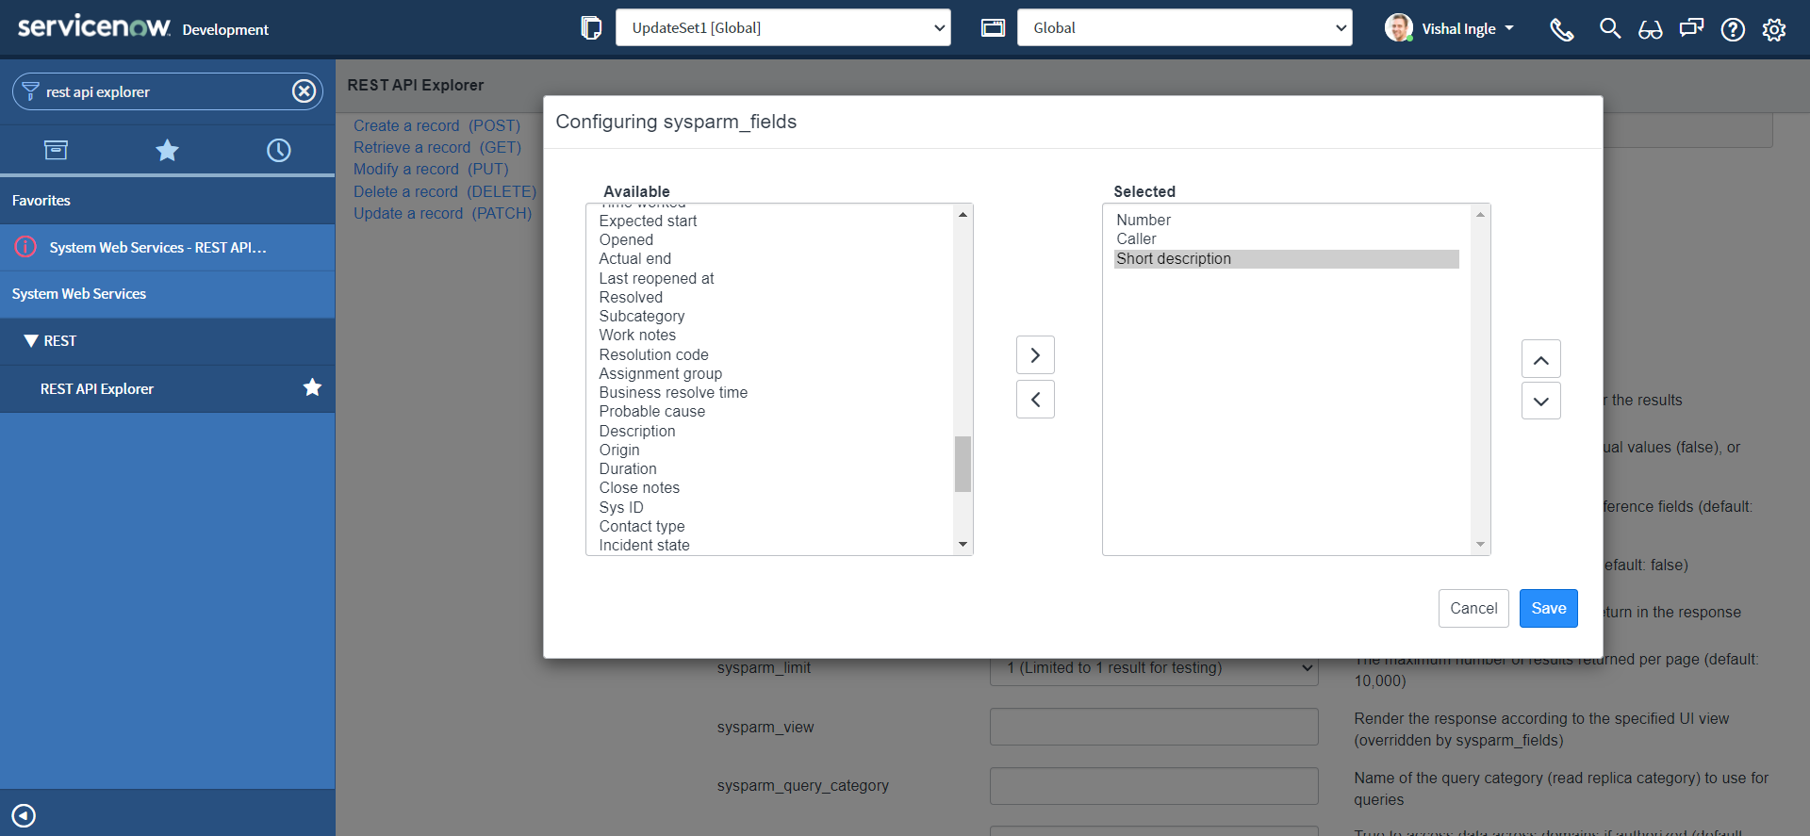The image size is (1810, 836).
Task: Collapse the navigator with the bottom arrow icon
Action: tap(24, 815)
